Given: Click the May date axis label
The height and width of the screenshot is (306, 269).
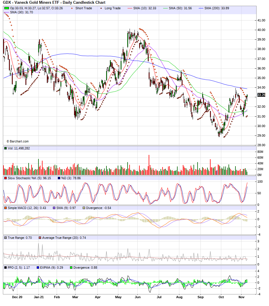Looking at the screenshot, I should click(118, 297).
